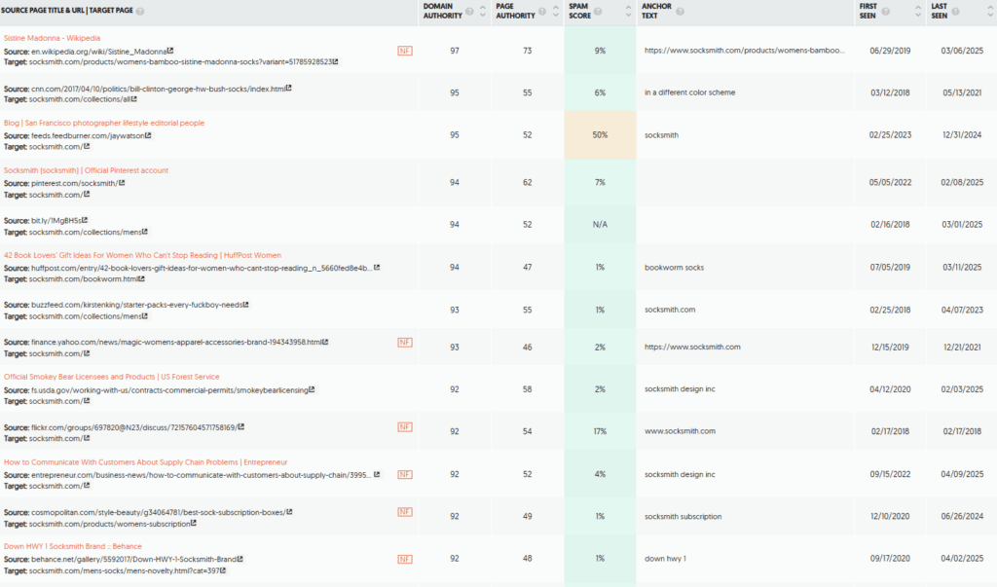Click the Page Authority help icon
This screenshot has height=587, width=997.
click(x=542, y=11)
